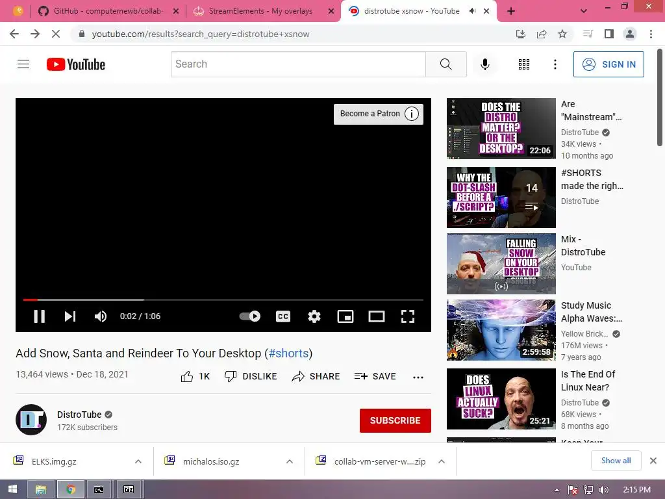Subscribe to DistroTube
The image size is (665, 499).
(395, 420)
